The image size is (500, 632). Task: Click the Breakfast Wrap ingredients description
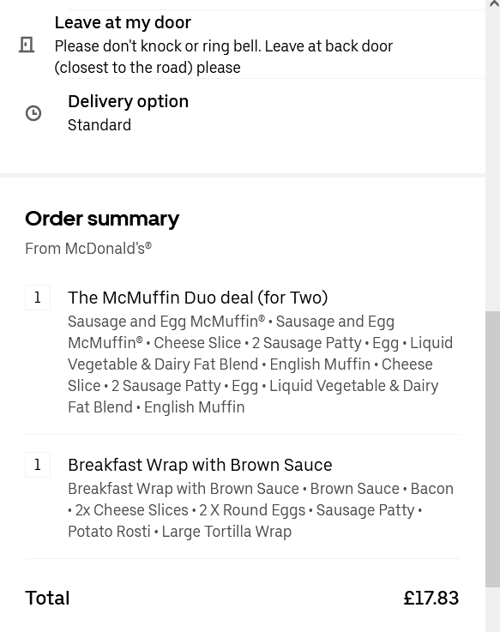click(261, 510)
